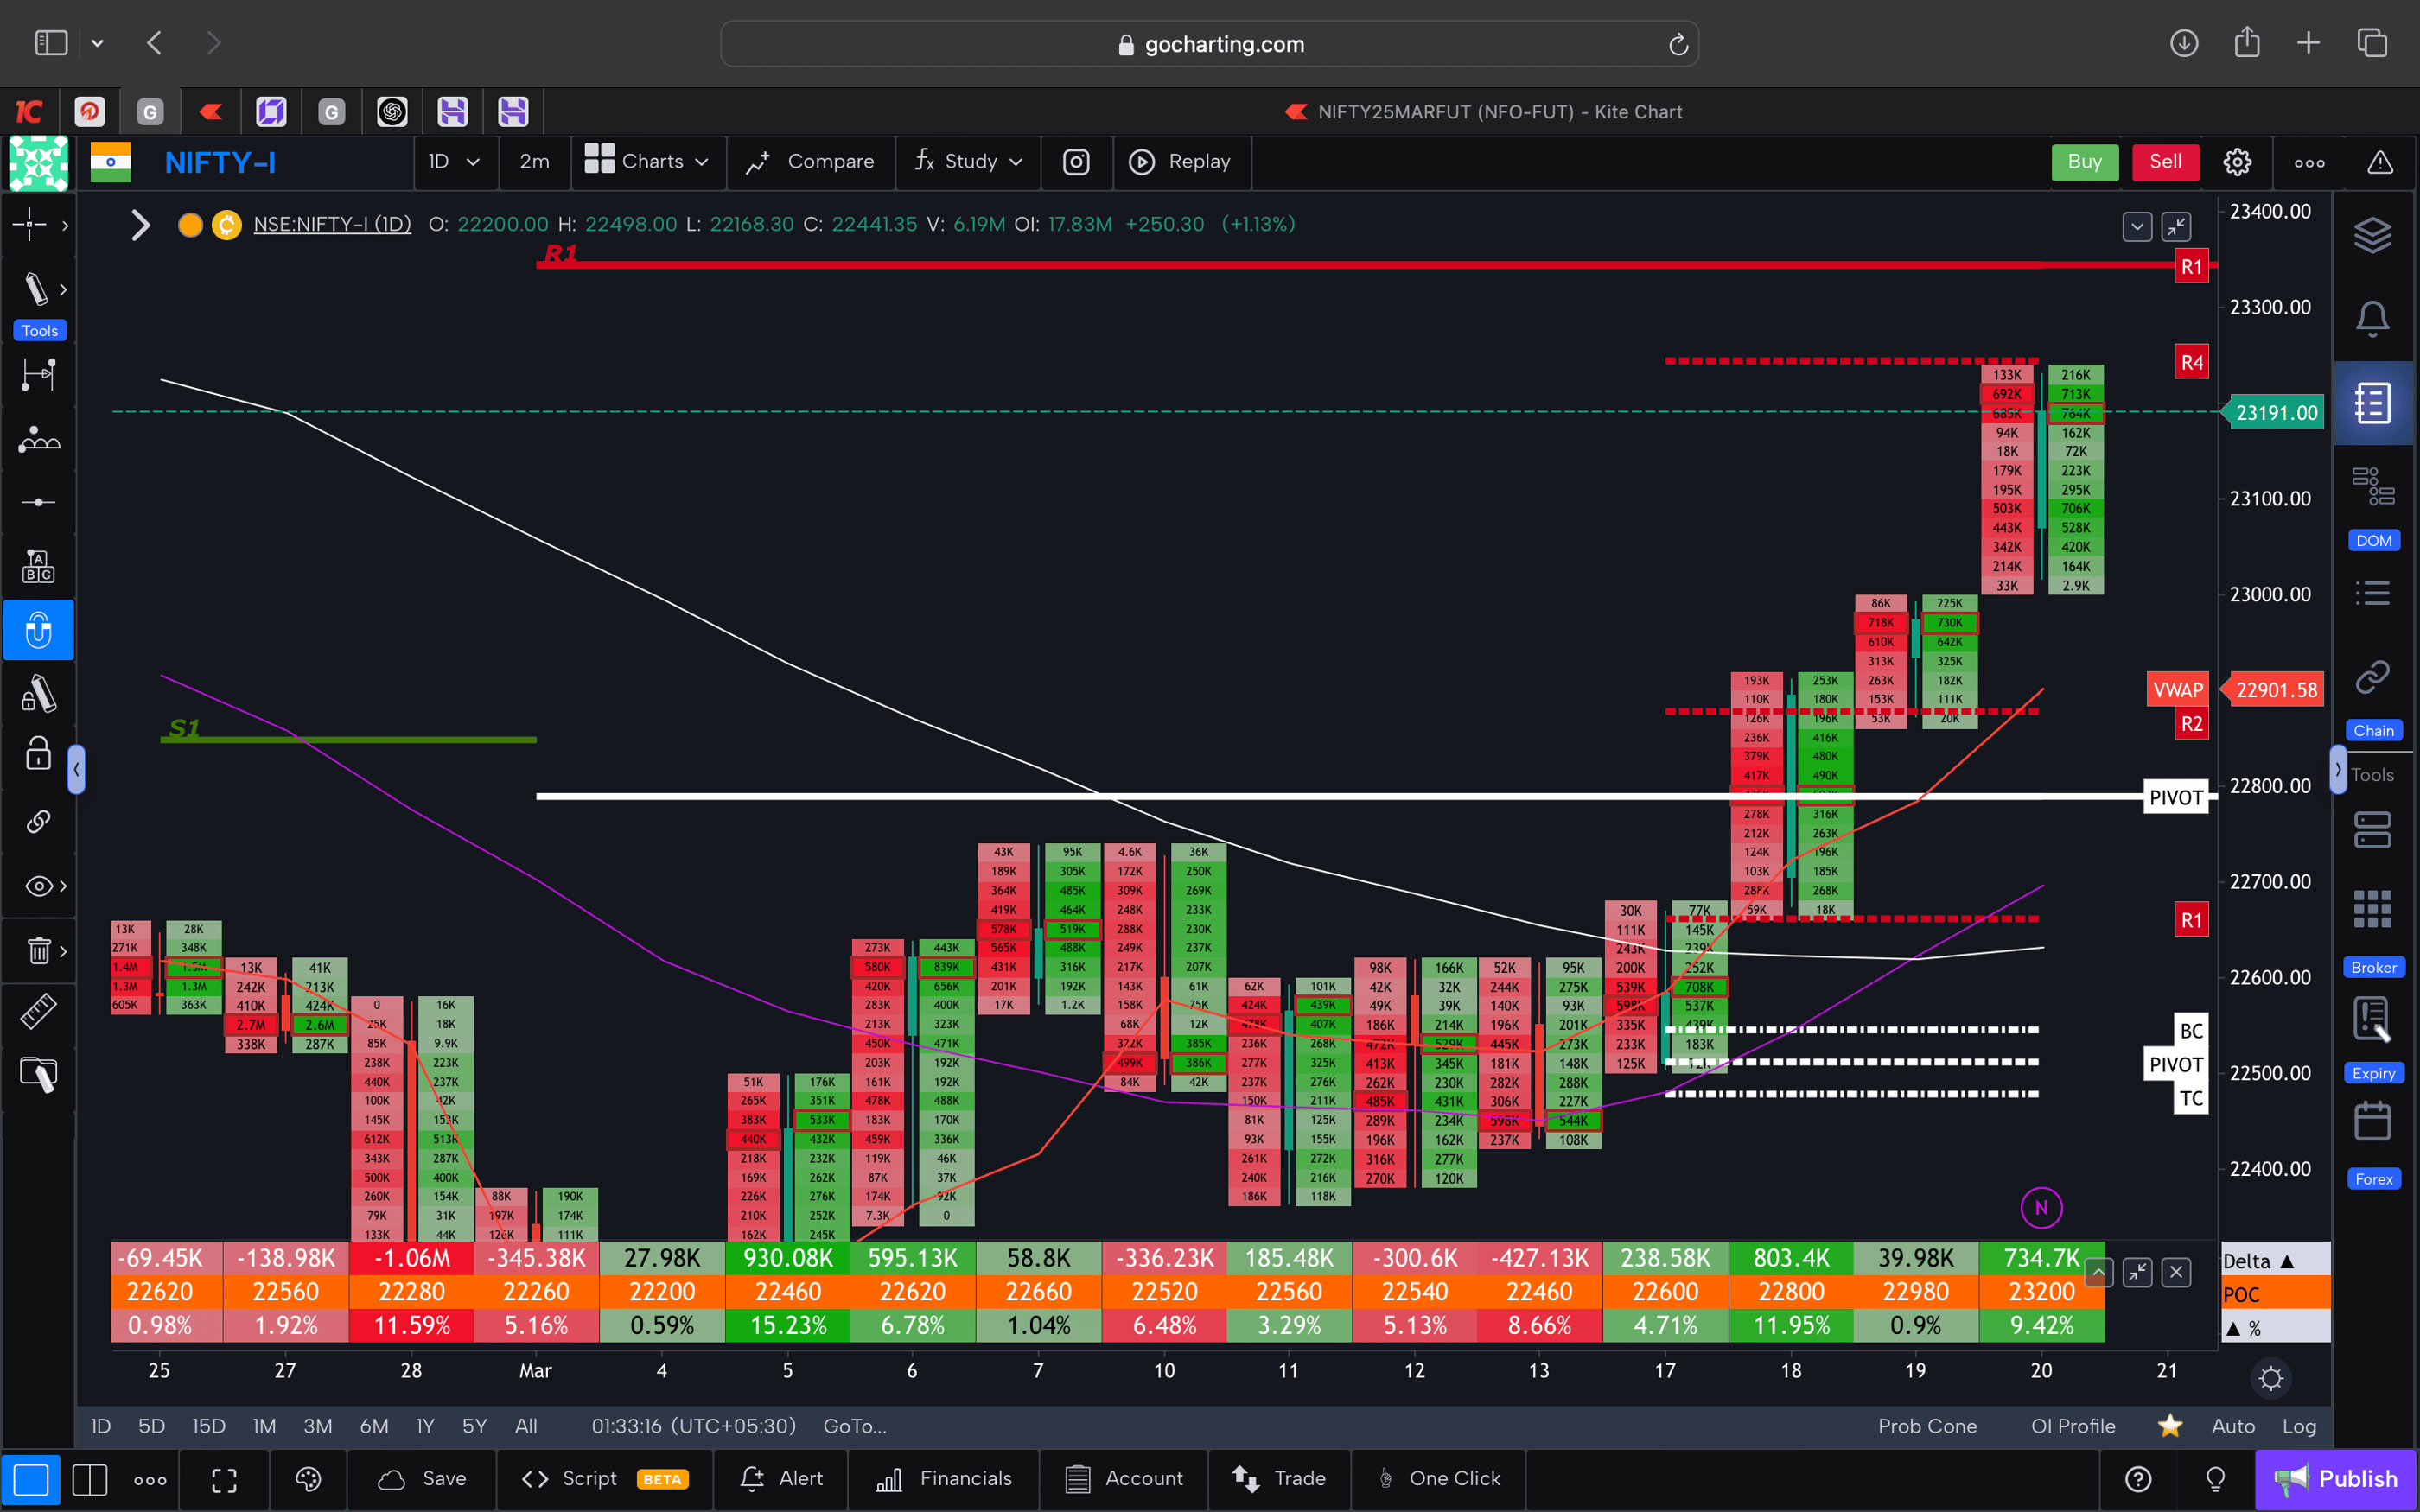Open the 1D timeframe dropdown
The image size is (2420, 1512).
(455, 161)
